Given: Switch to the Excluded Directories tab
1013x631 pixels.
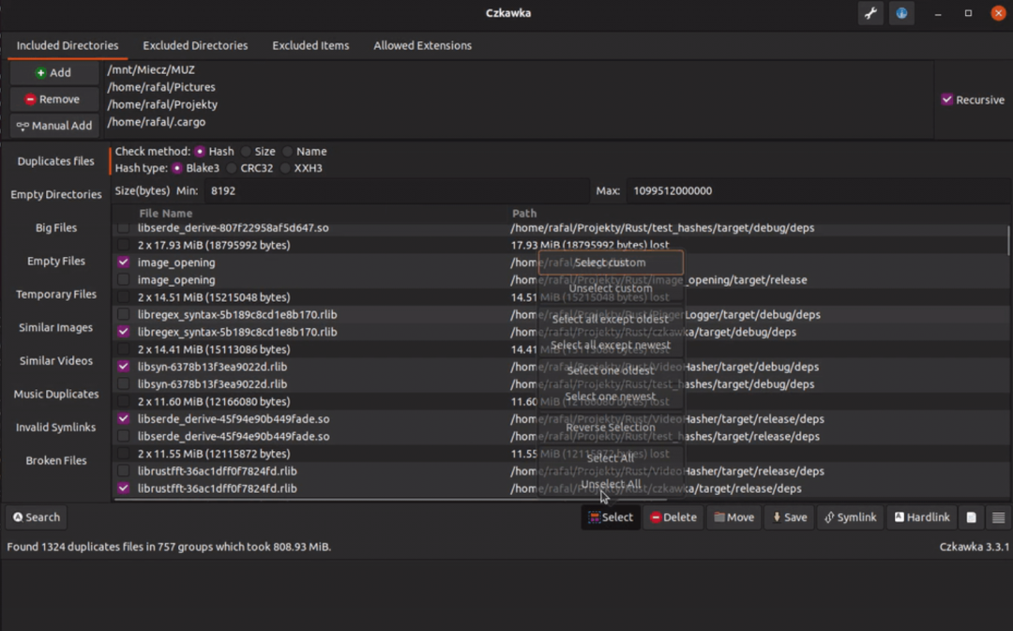Looking at the screenshot, I should [x=195, y=45].
